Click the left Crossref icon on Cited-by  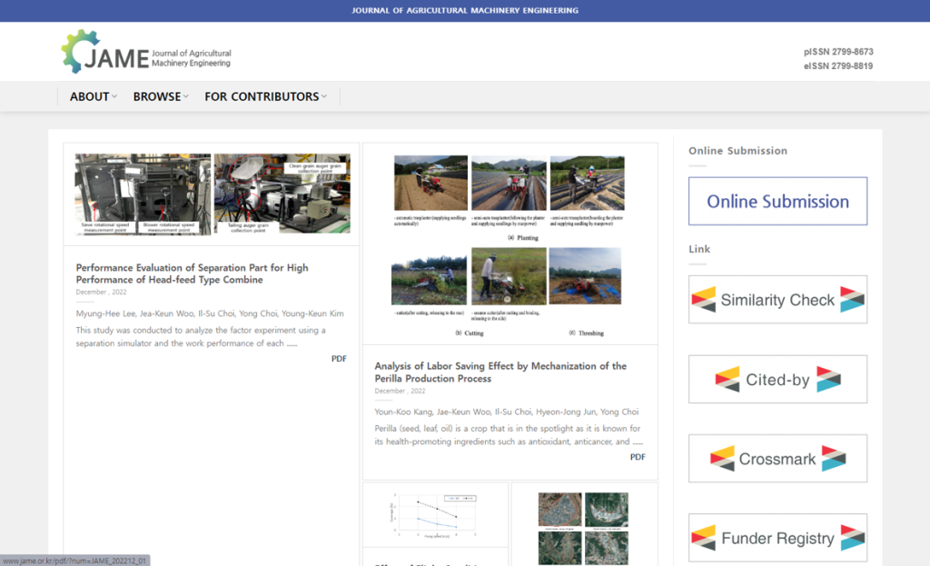click(727, 379)
